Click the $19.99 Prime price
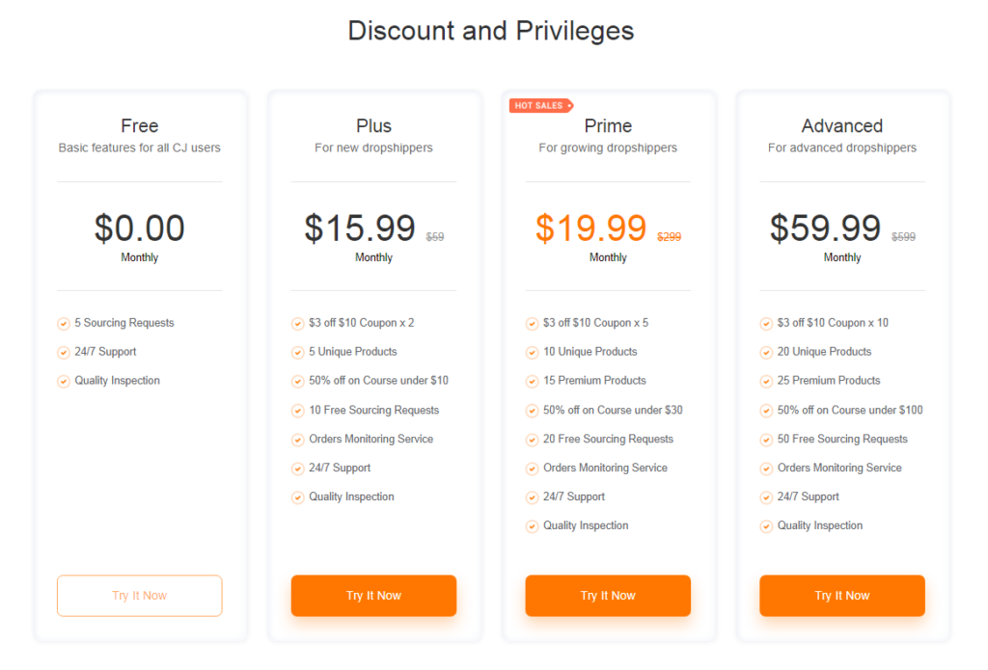Image resolution: width=988 pixels, height=670 pixels. click(591, 228)
